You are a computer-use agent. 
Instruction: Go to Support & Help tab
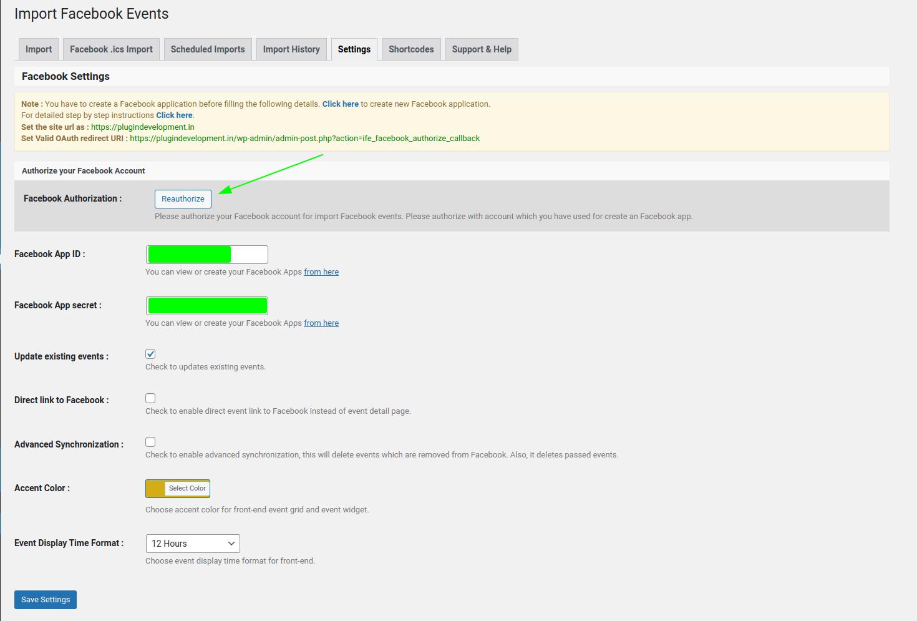point(482,49)
